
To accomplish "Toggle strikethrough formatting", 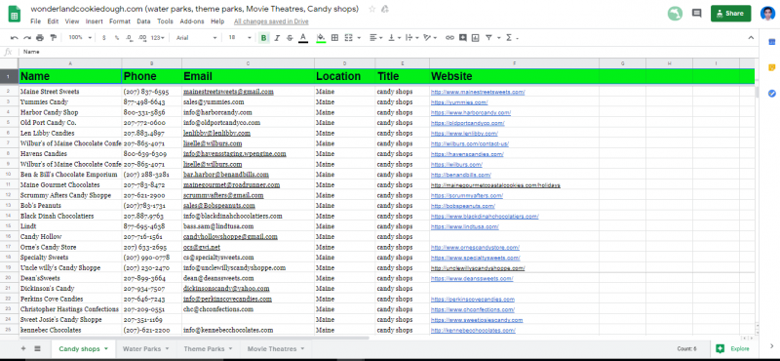I will point(290,38).
